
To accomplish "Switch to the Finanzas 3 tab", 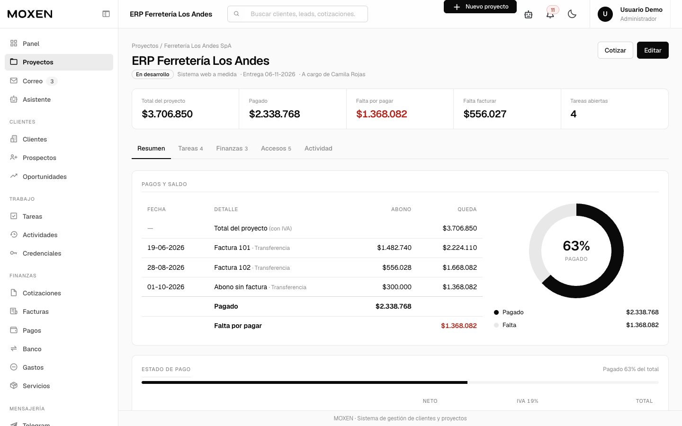I will 232,149.
